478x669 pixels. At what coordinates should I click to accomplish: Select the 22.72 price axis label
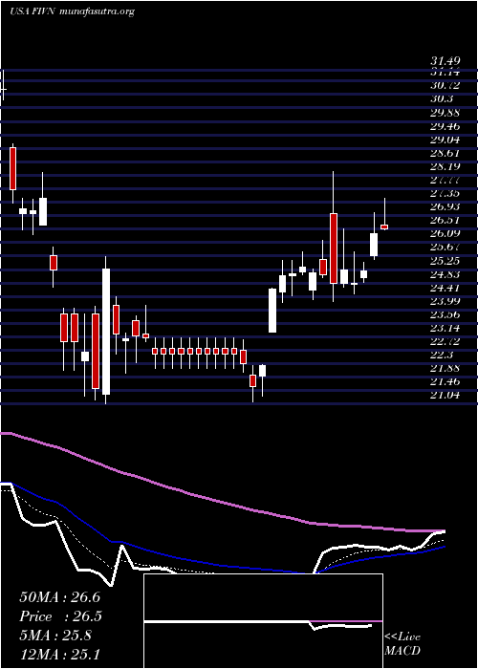pos(445,342)
